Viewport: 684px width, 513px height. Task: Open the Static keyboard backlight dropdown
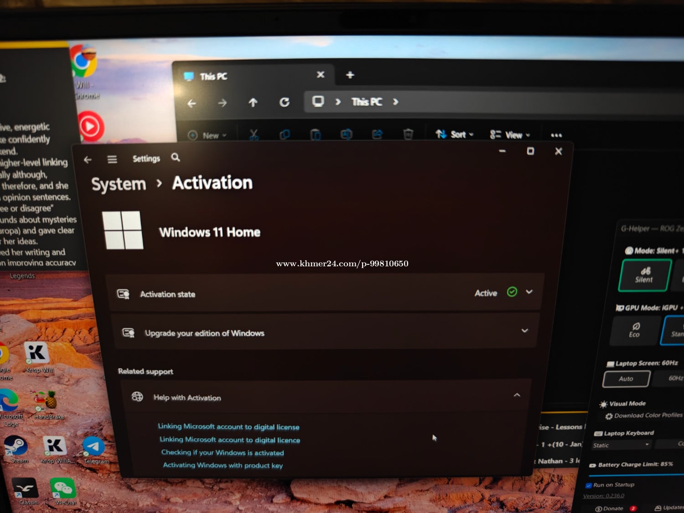click(x=621, y=445)
